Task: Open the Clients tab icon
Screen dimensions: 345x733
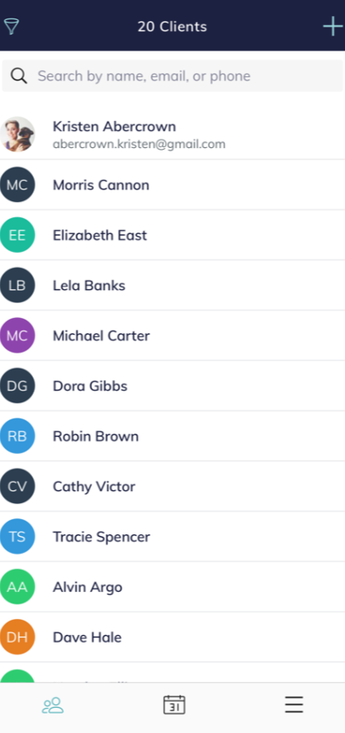Action: [x=52, y=705]
